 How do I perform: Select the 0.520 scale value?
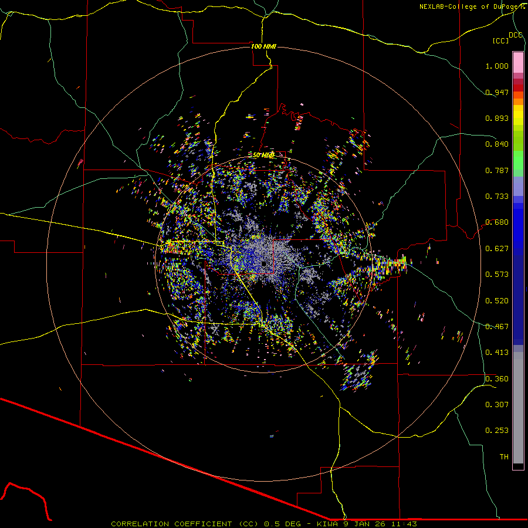pyautogui.click(x=497, y=301)
